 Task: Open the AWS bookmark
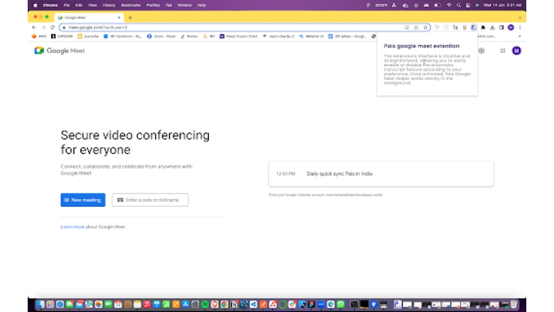pyautogui.click(x=39, y=36)
